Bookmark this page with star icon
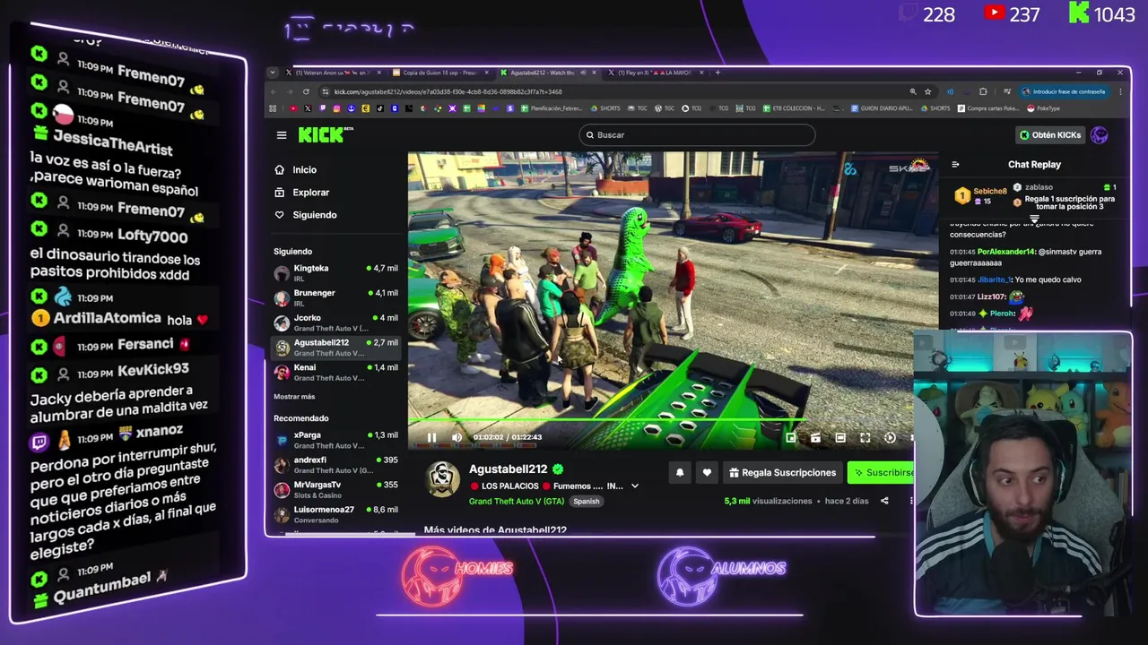 [927, 91]
